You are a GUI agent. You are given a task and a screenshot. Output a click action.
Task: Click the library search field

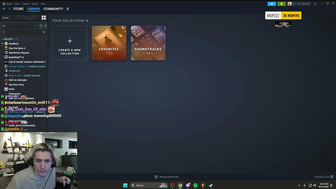click(21, 32)
